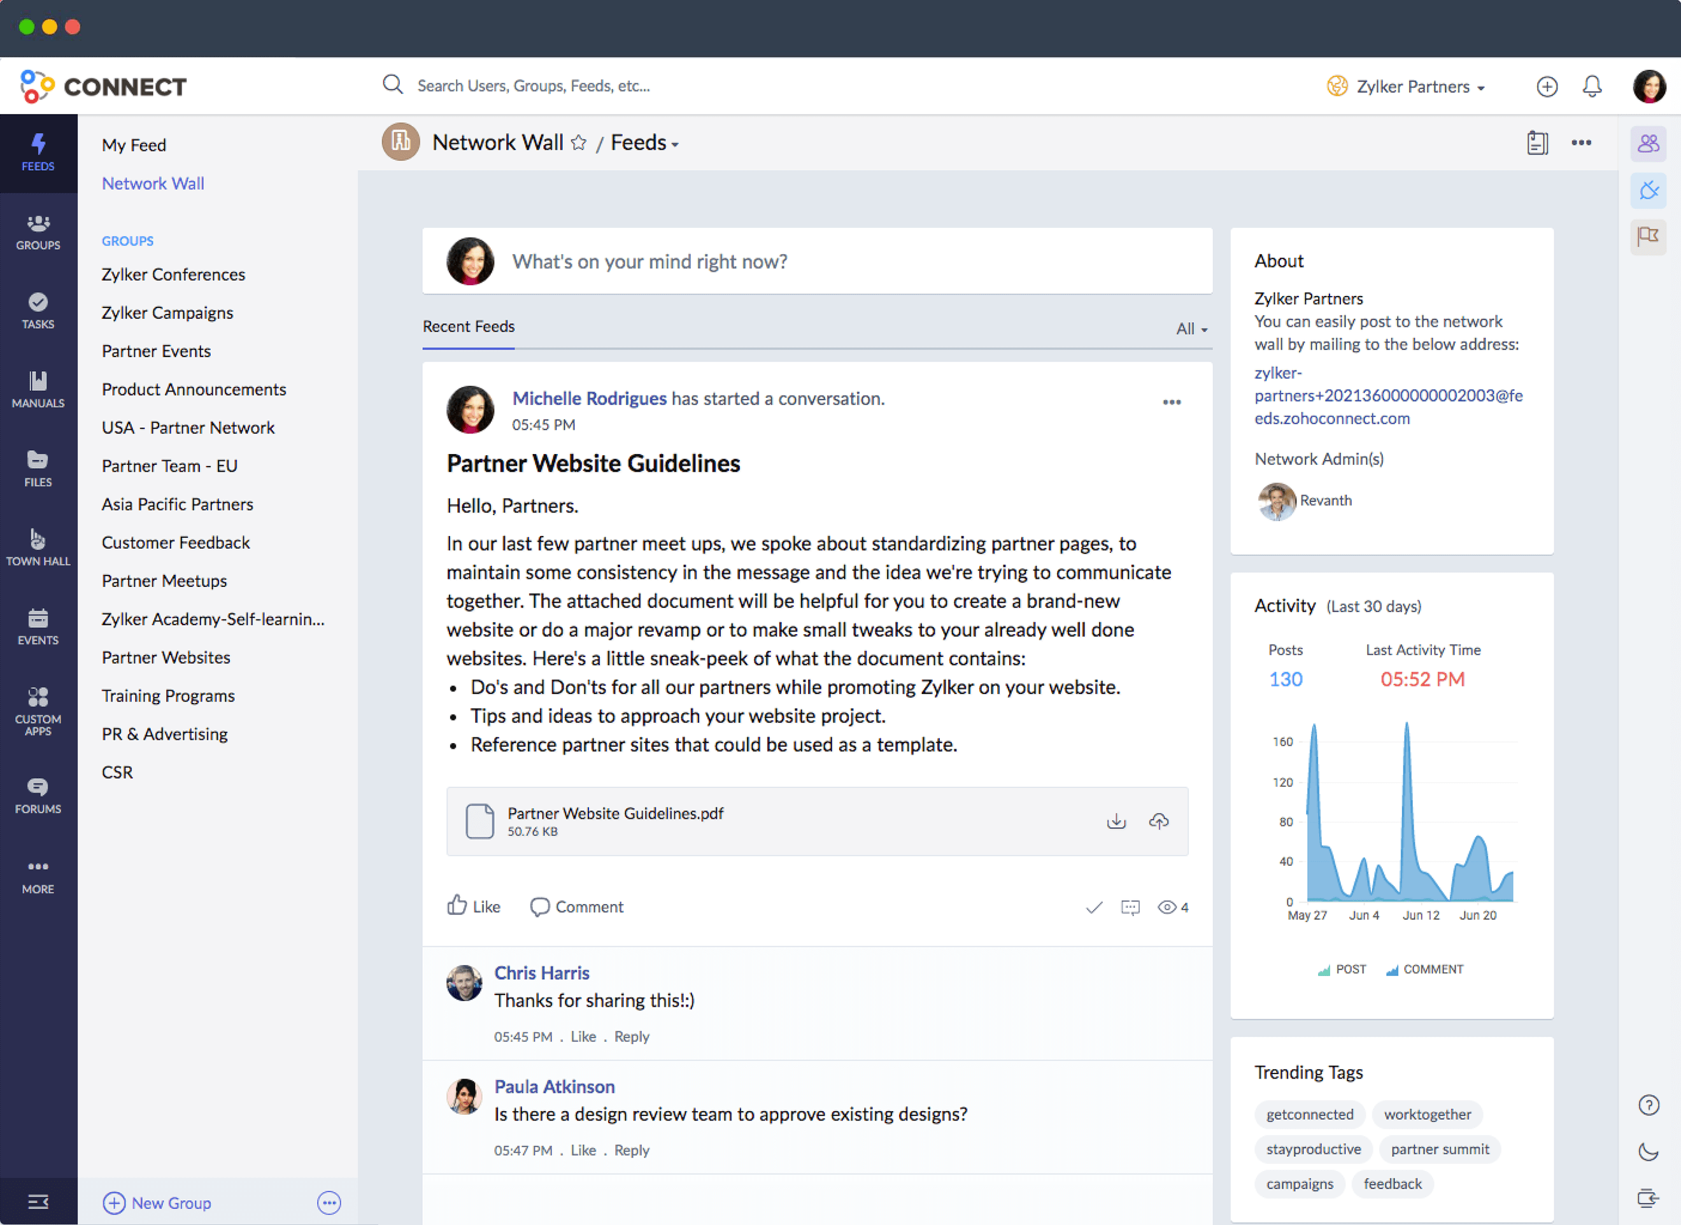This screenshot has width=1681, height=1225.
Task: Select Network Wall in left panel
Action: tap(153, 183)
